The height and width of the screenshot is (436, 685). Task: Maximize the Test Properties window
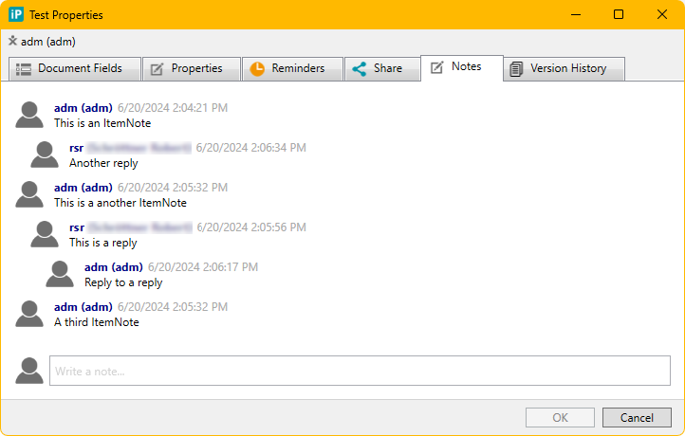pyautogui.click(x=619, y=14)
